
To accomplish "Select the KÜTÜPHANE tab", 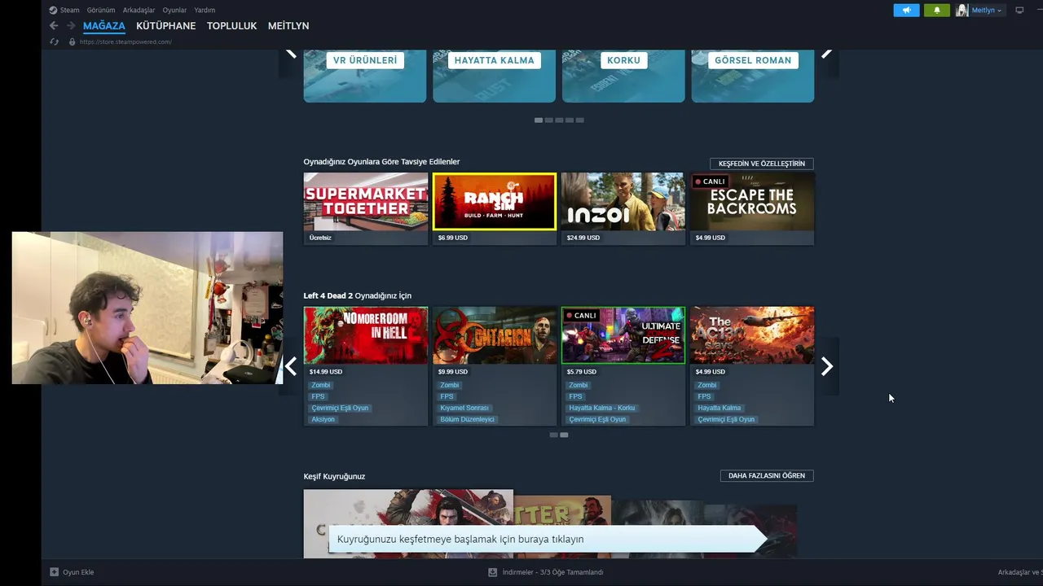I will click(x=165, y=26).
